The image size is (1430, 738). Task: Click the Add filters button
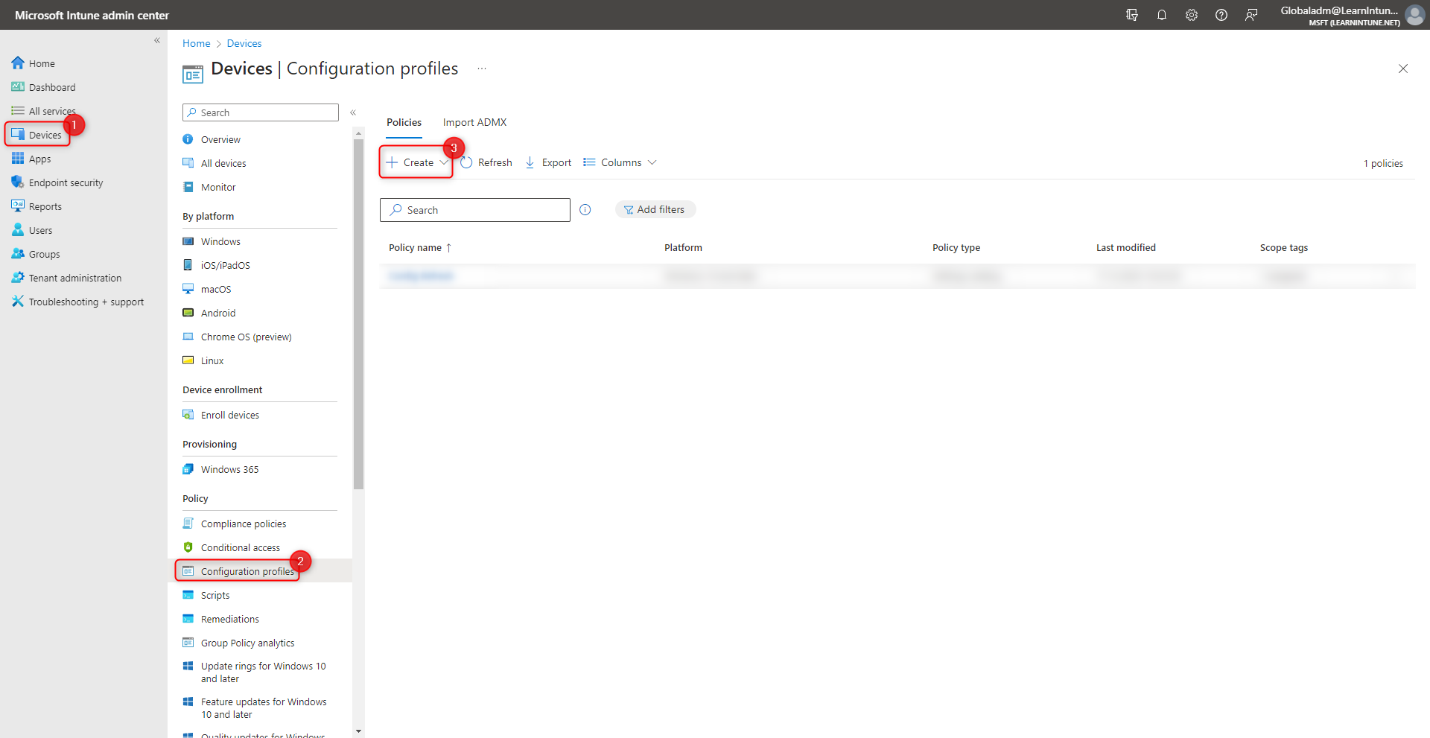[655, 209]
